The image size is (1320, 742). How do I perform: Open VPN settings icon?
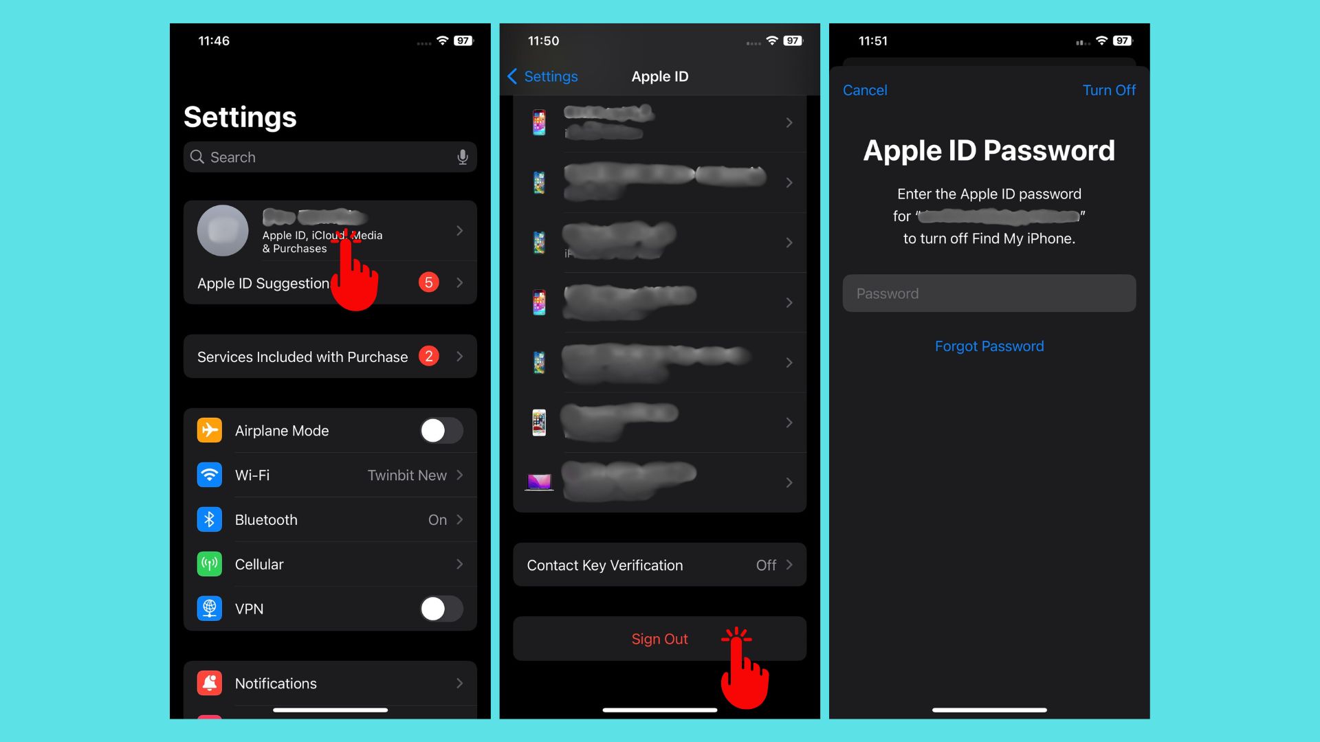click(210, 608)
